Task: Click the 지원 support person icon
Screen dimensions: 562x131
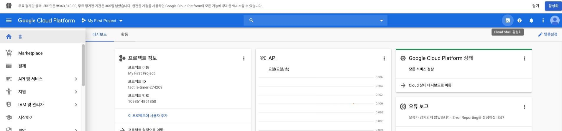Action: (x=9, y=92)
